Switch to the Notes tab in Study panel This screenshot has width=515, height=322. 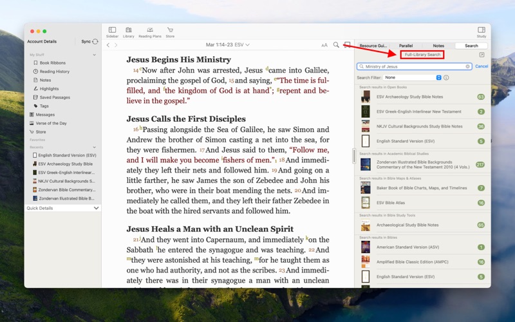point(438,46)
